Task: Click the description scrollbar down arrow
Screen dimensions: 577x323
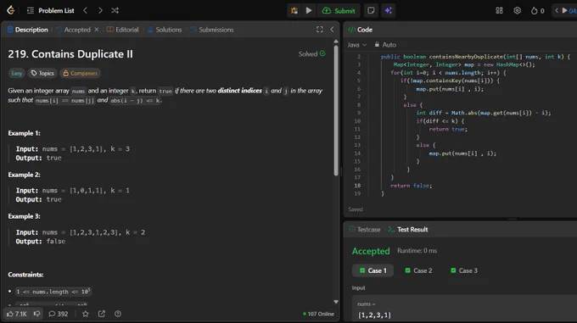Action: click(x=336, y=302)
